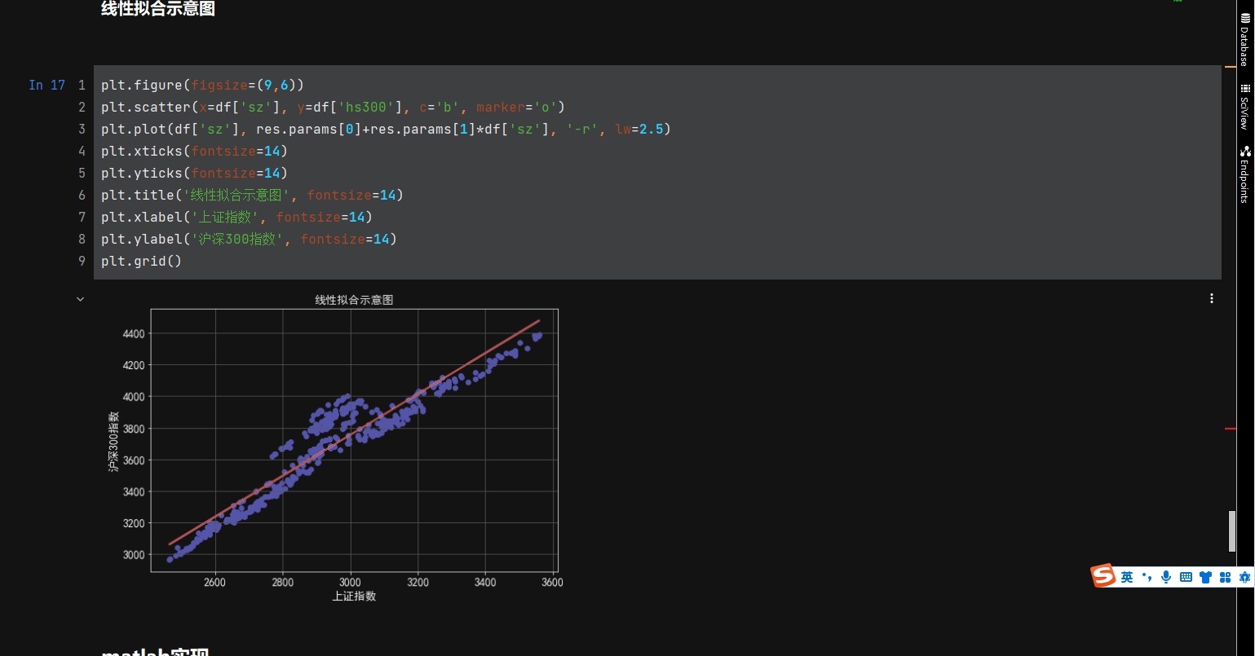Start Sogou voice input microphone
The width and height of the screenshot is (1255, 656).
point(1166,577)
